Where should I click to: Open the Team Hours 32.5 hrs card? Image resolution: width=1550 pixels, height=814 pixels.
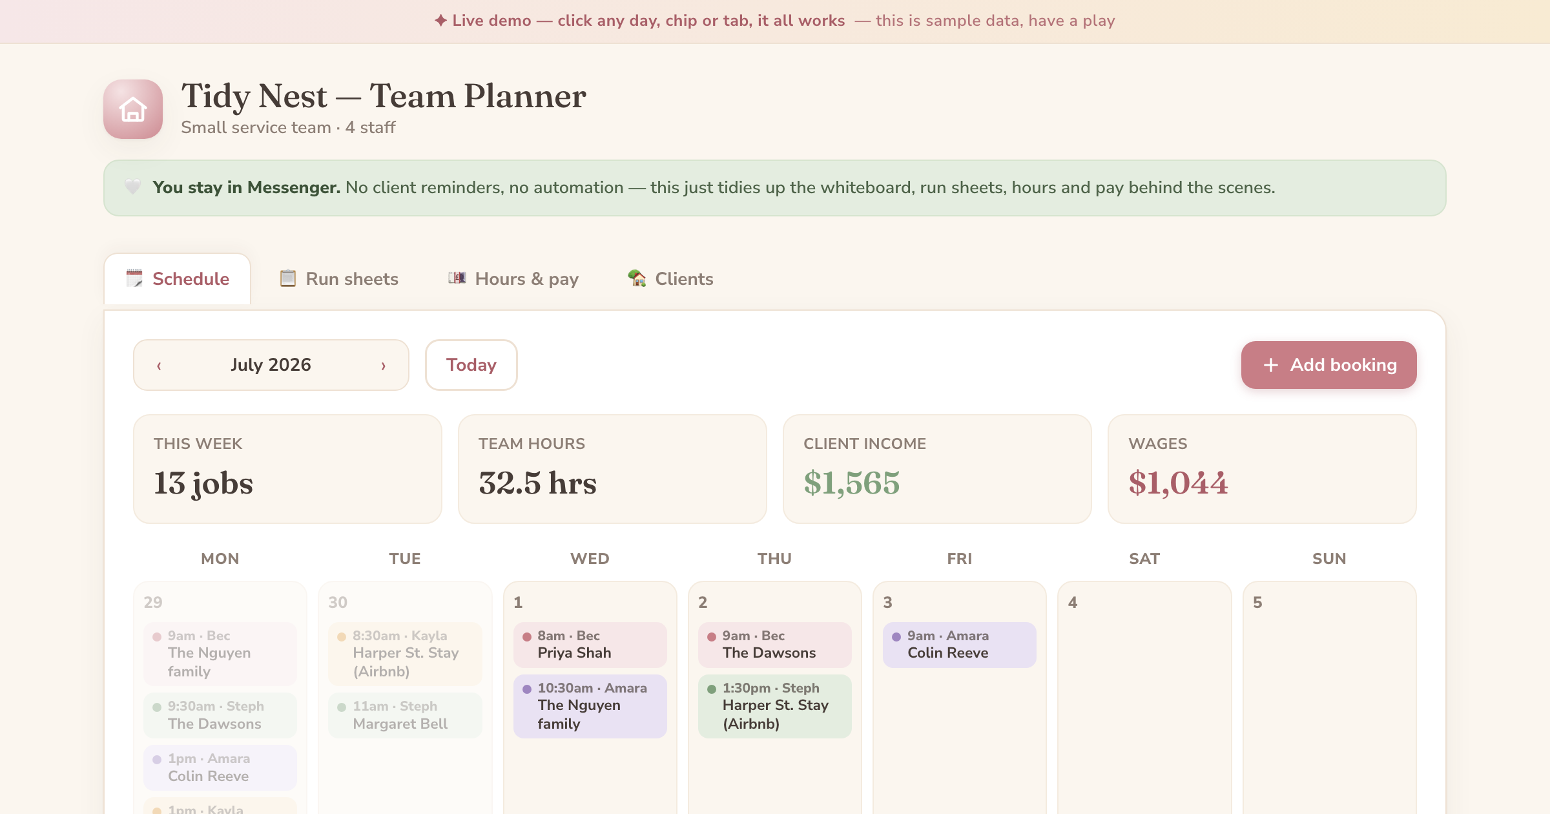click(x=612, y=469)
